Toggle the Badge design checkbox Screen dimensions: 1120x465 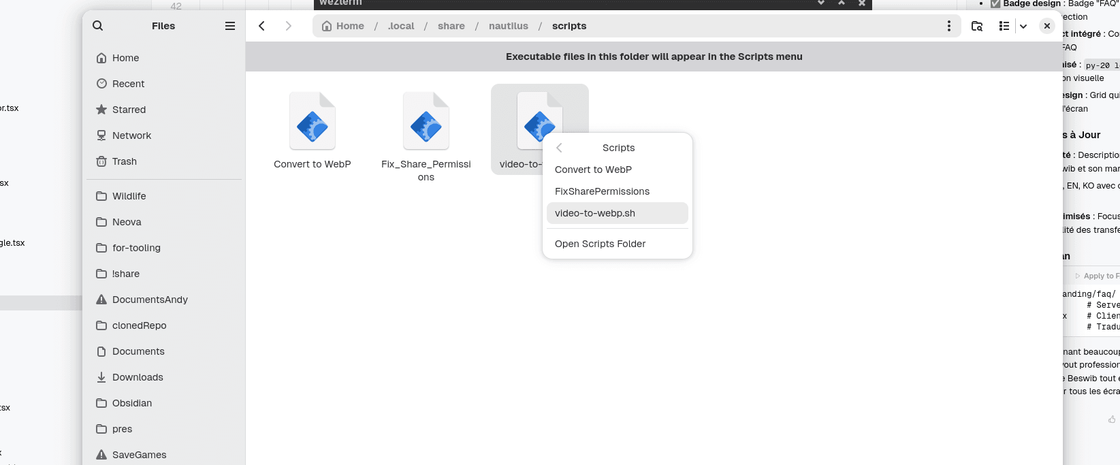click(x=995, y=4)
